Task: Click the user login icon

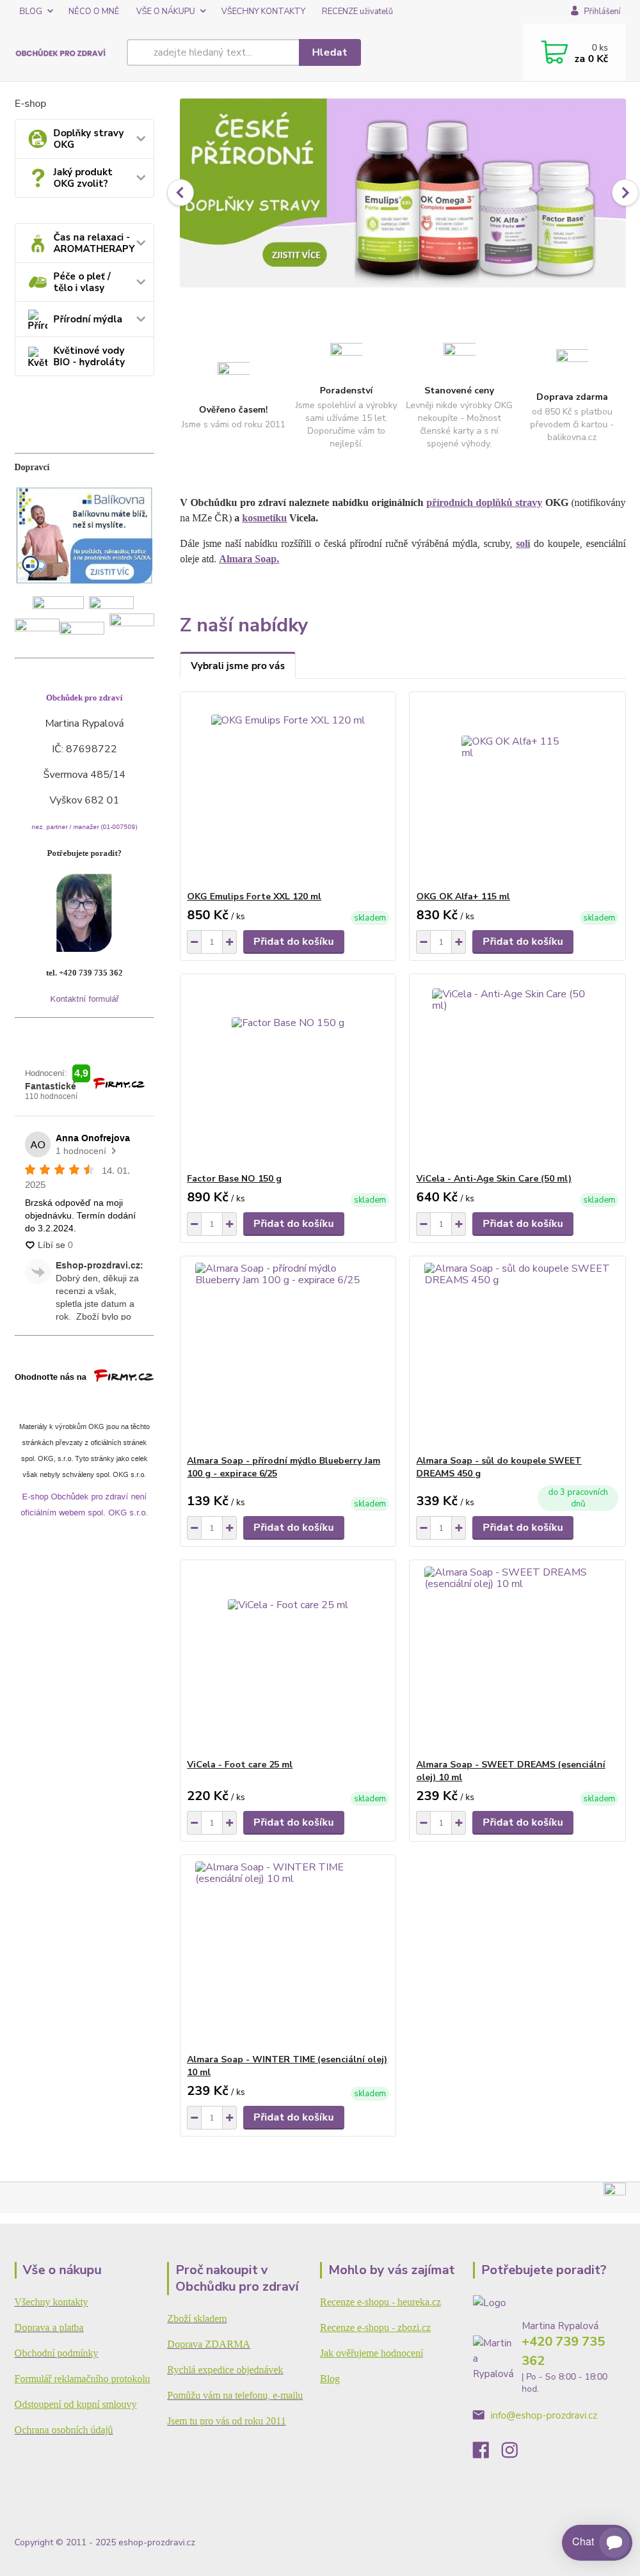Action: tap(575, 11)
